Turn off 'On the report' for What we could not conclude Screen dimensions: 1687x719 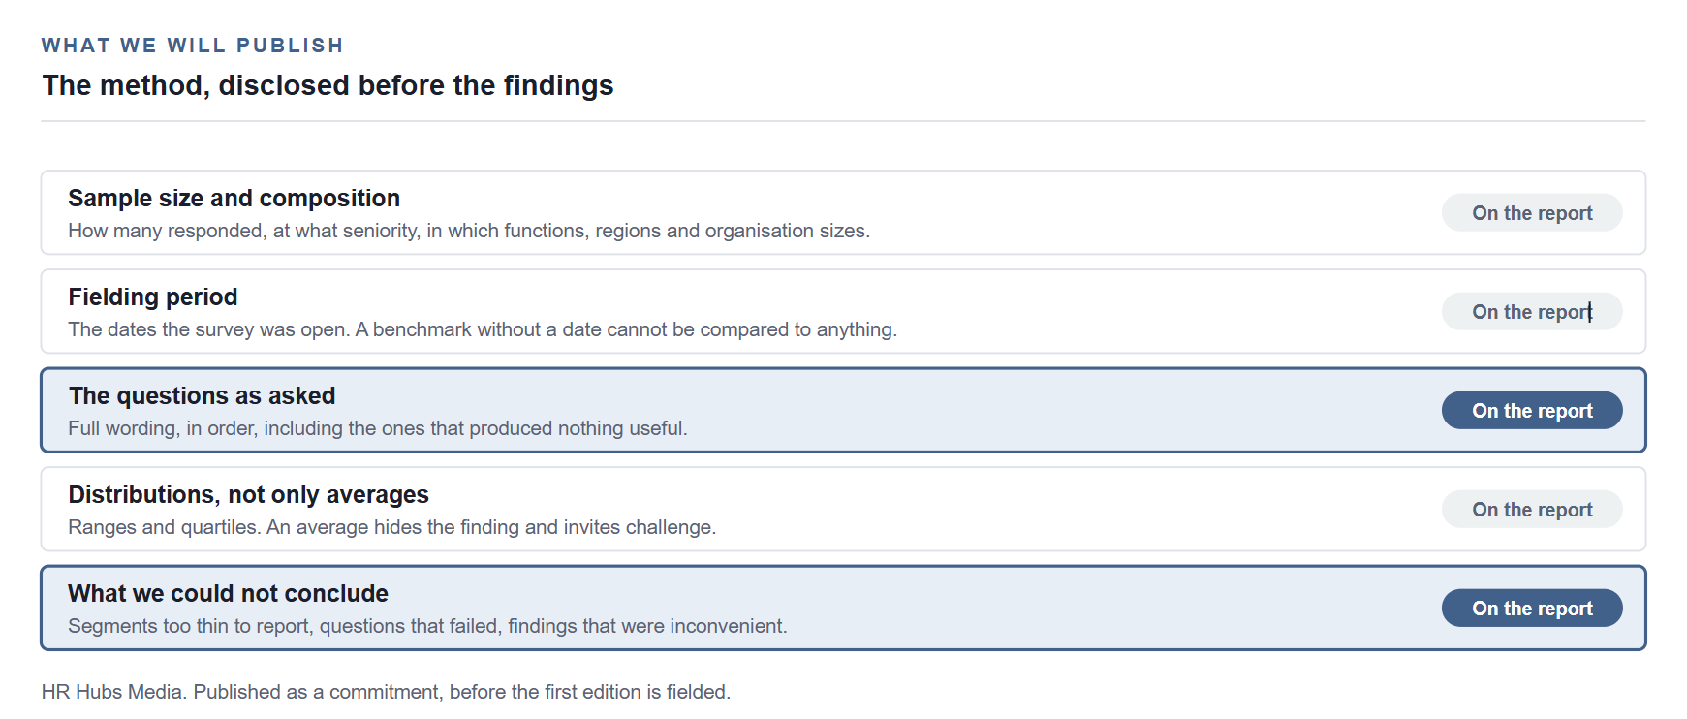coord(1531,609)
